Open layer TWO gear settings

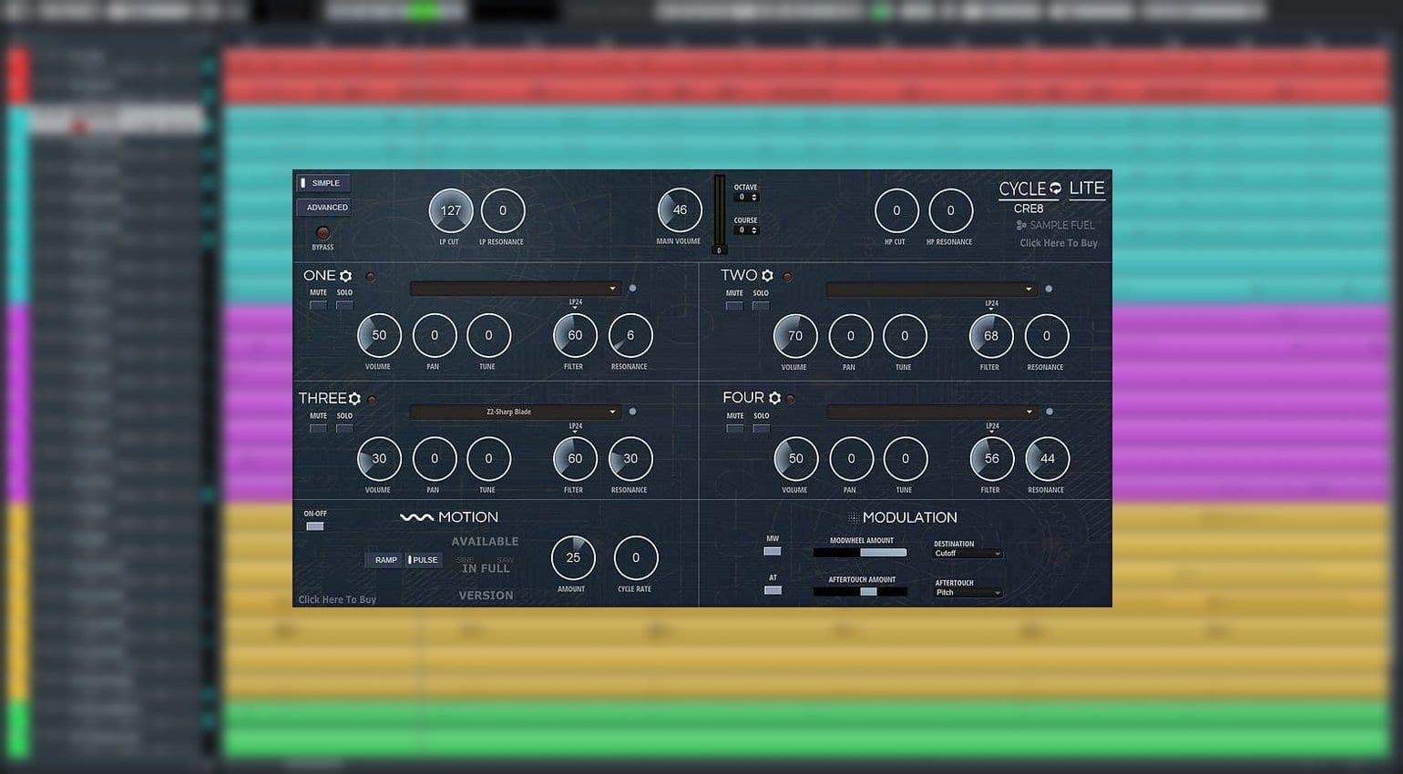pos(767,276)
